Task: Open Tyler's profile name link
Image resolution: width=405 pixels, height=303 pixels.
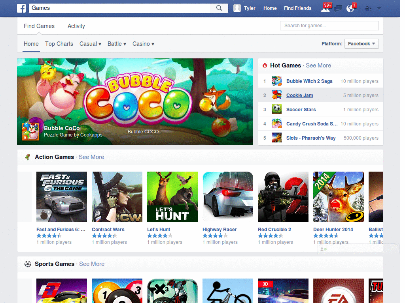Action: point(250,8)
